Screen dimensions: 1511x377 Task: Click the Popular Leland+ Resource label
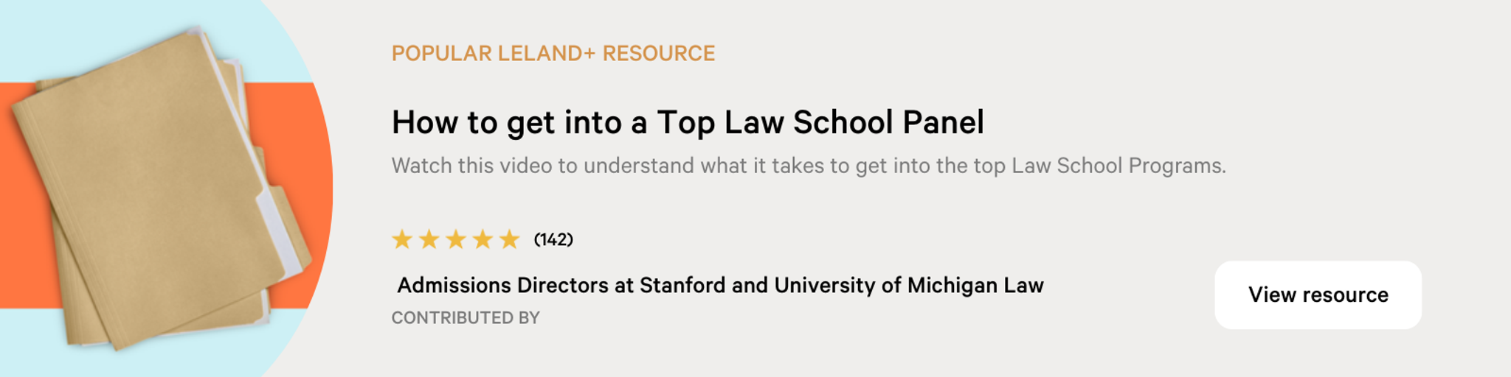553,53
